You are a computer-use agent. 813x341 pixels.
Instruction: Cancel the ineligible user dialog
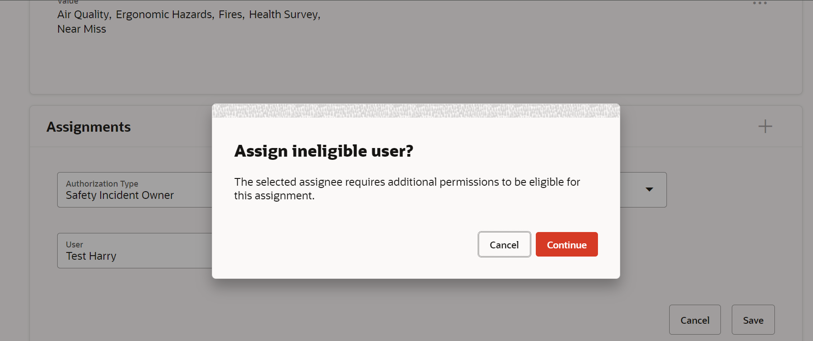tap(504, 244)
